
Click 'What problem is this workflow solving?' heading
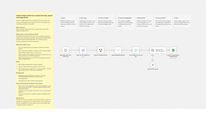tap(27, 34)
